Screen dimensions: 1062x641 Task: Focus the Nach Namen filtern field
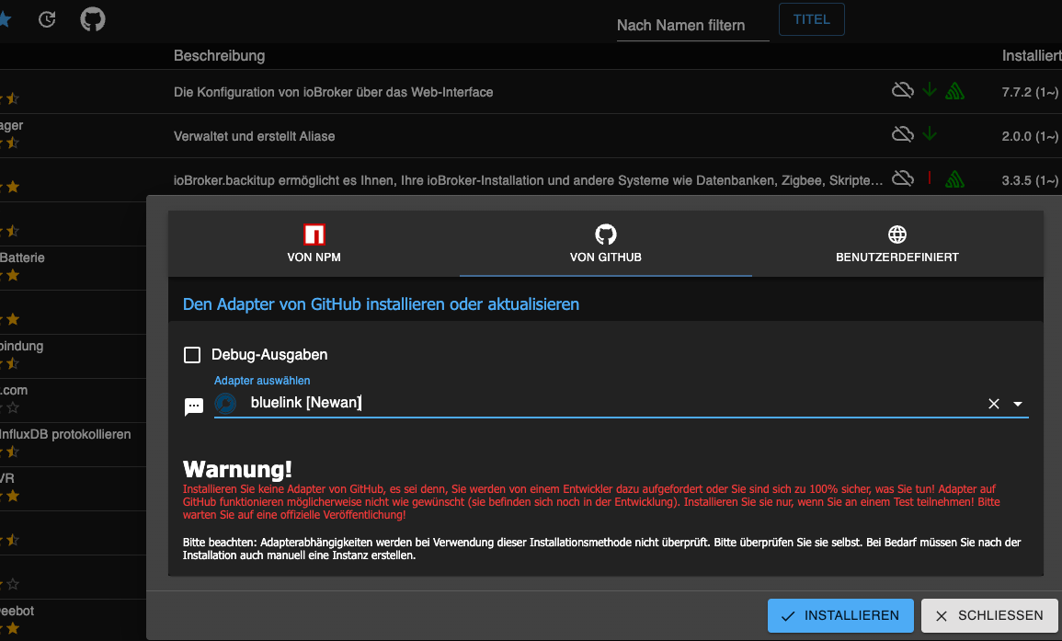[692, 25]
